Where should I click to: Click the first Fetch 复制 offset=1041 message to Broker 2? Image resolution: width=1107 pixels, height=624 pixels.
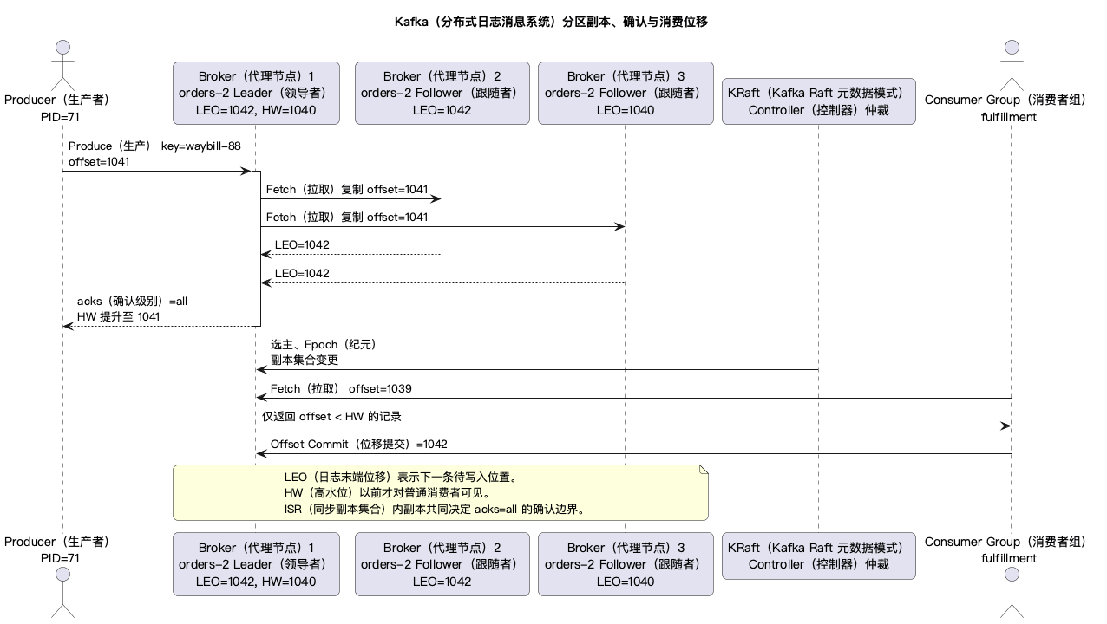(x=347, y=190)
